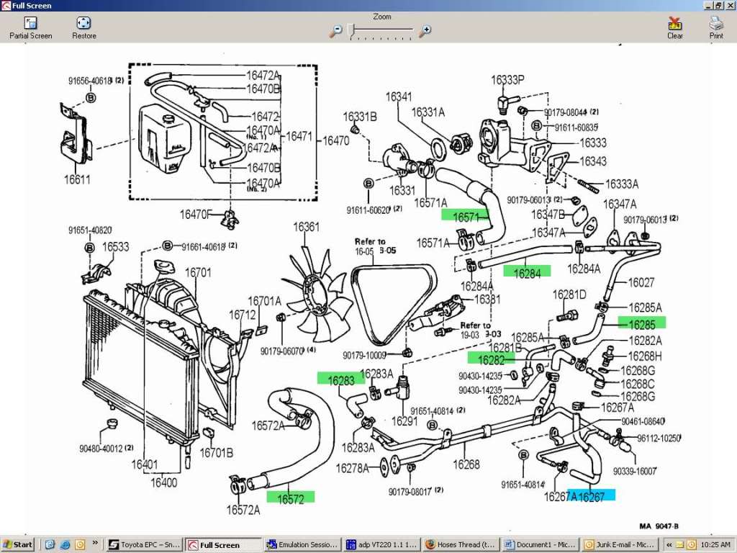Image resolution: width=737 pixels, height=553 pixels.
Task: Switch to Toyota EPC taskbar window
Action: (144, 544)
